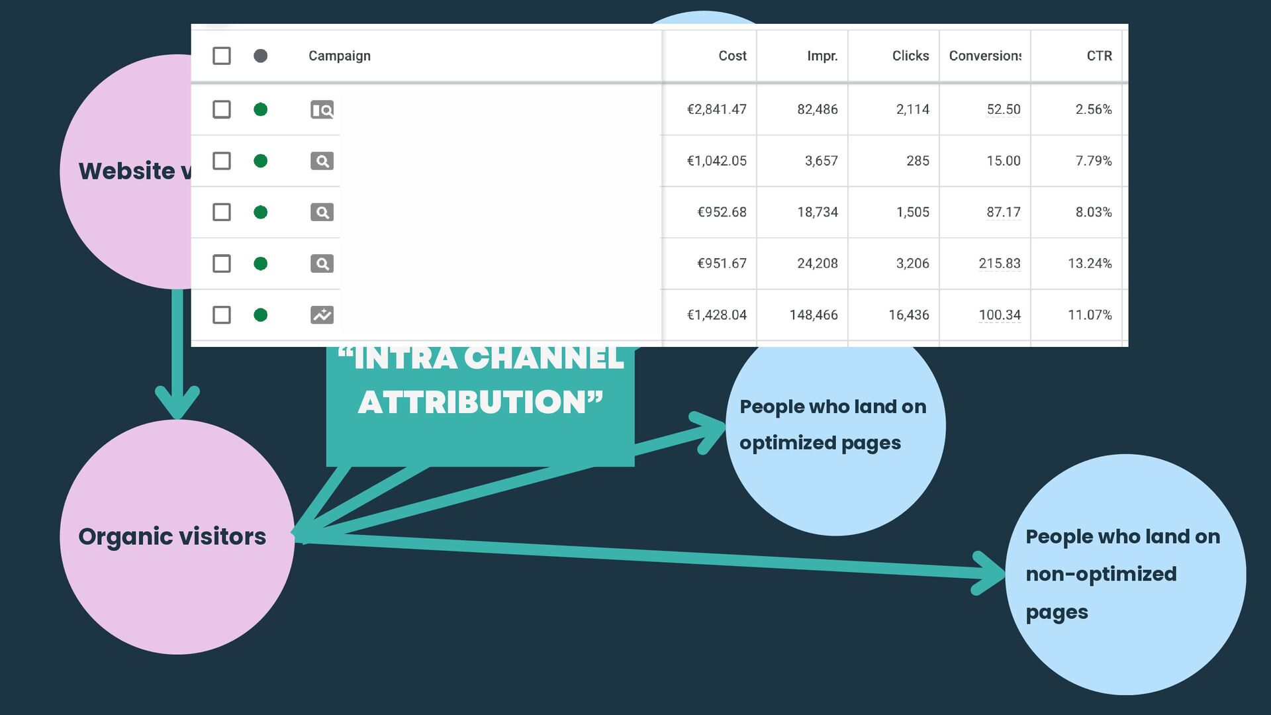
Task: Click the search campaign icon for €951.67 row
Action: (322, 263)
